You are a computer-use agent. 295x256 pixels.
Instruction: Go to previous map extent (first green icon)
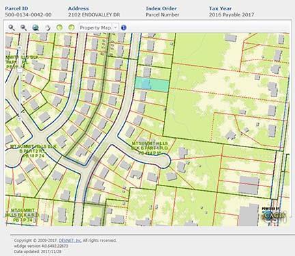coord(59,27)
